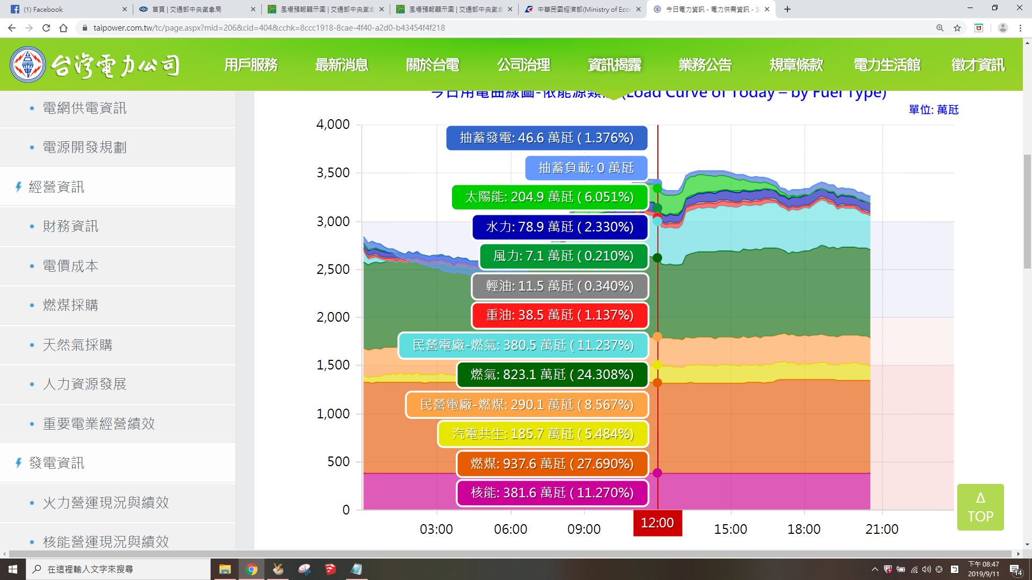Show hidden system tray icons
The height and width of the screenshot is (580, 1032).
(x=875, y=569)
